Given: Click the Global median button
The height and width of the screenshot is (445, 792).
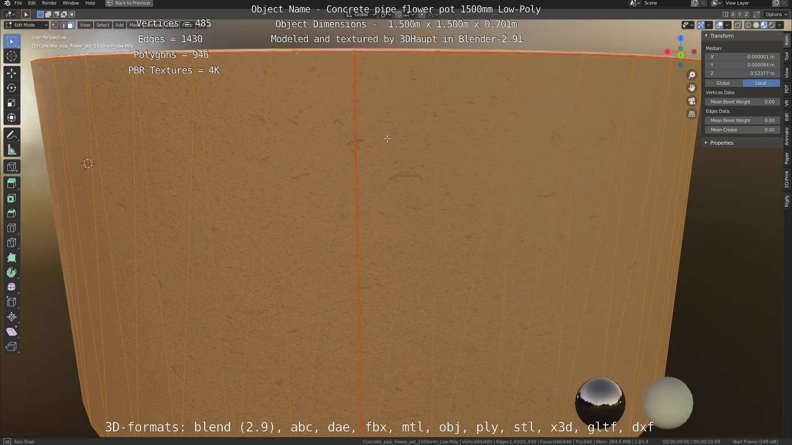Looking at the screenshot, I should coord(723,83).
